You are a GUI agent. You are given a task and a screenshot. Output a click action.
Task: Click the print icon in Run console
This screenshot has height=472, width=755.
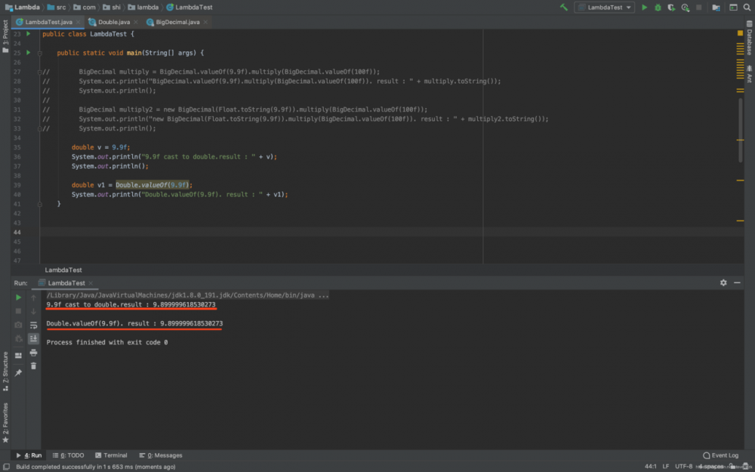pyautogui.click(x=33, y=353)
